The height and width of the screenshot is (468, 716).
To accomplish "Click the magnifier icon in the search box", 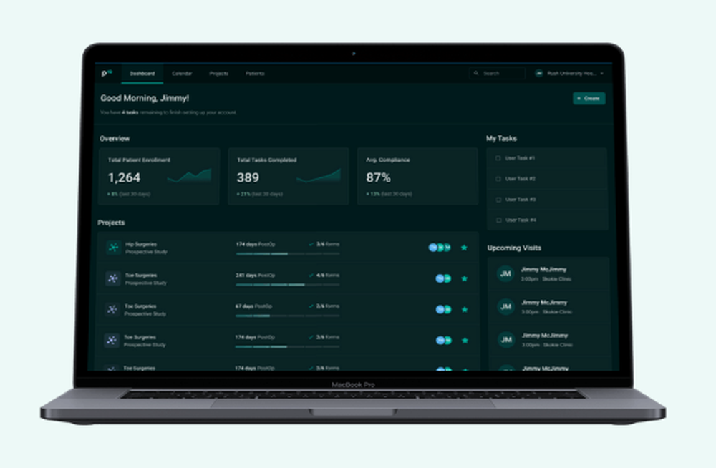I will 476,73.
